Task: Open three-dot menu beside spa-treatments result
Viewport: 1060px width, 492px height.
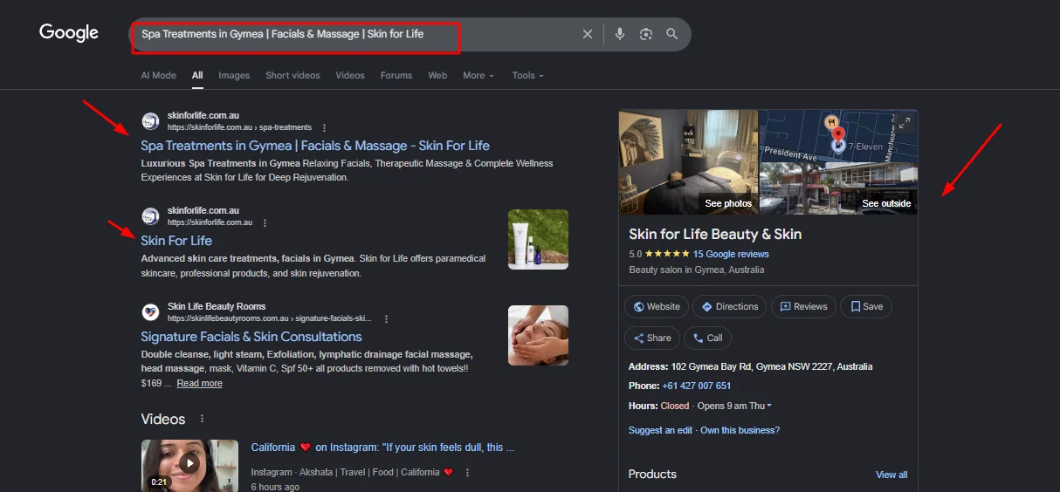Action: pos(325,127)
